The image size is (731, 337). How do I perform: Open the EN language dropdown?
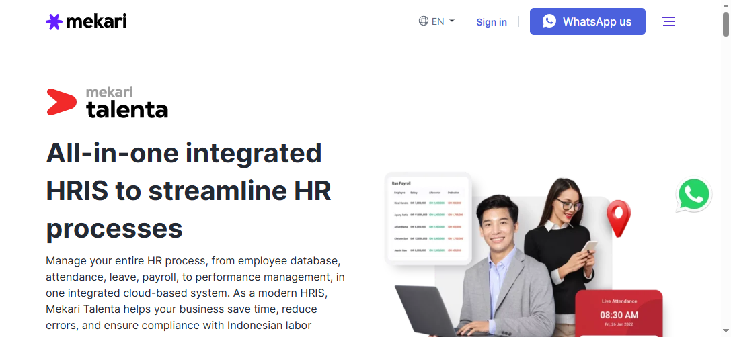point(436,21)
